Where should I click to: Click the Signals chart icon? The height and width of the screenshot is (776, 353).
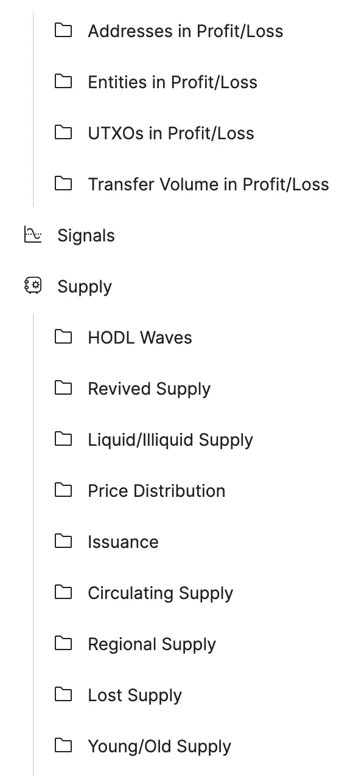33,235
